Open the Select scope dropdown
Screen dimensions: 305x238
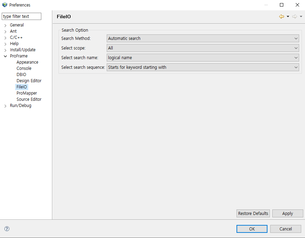coord(203,48)
